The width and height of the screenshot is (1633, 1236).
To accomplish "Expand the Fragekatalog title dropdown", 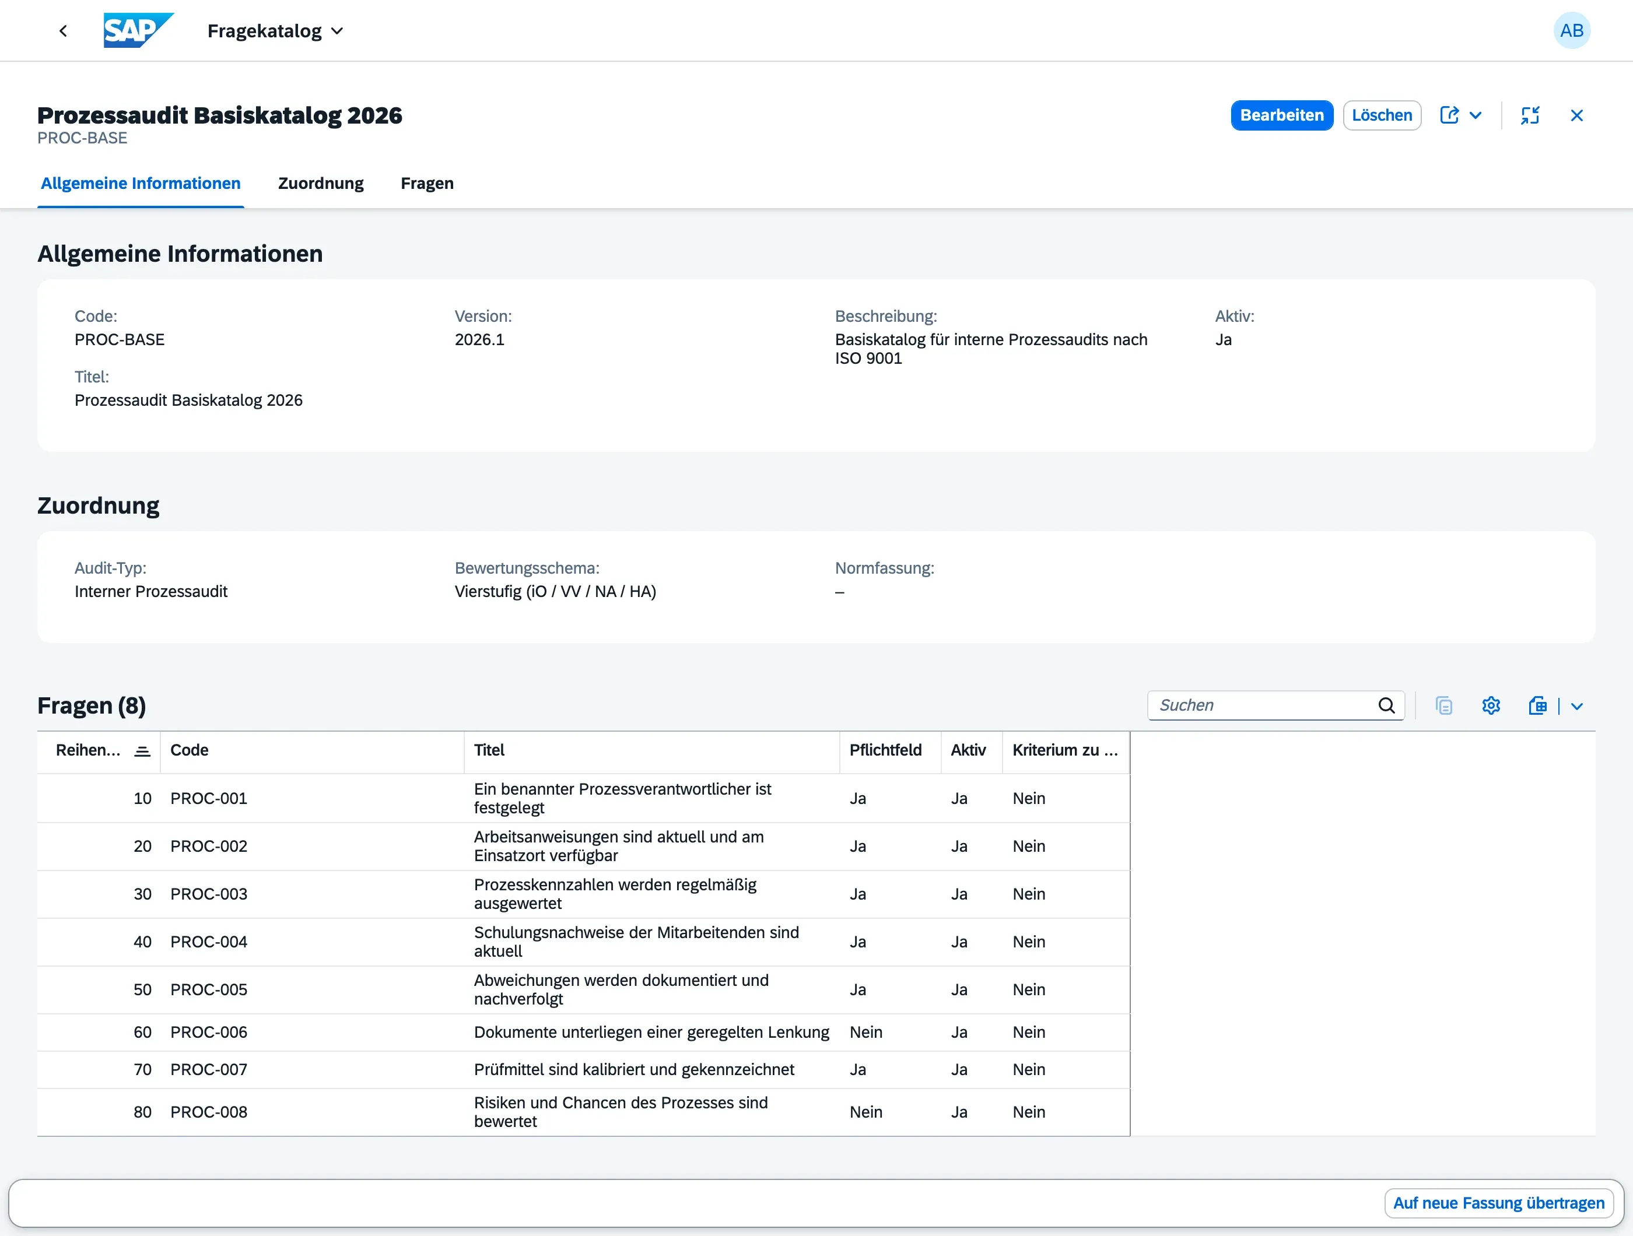I will (x=337, y=31).
